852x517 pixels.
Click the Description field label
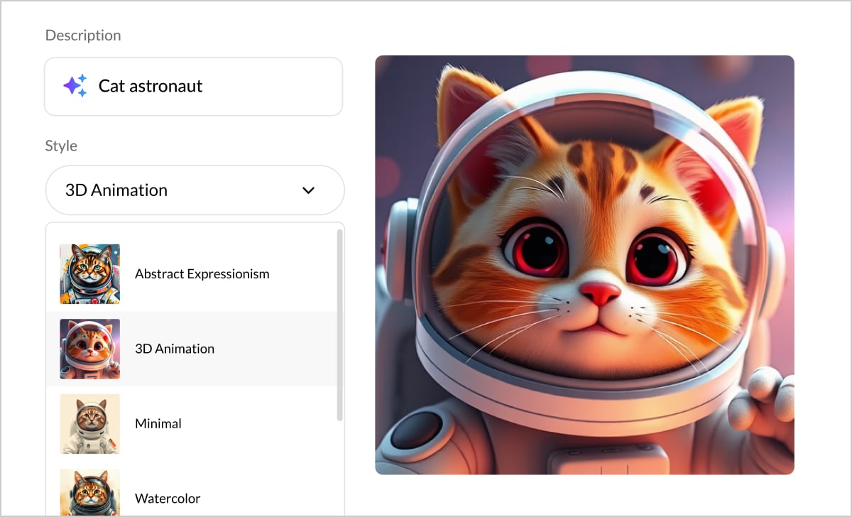coord(83,36)
